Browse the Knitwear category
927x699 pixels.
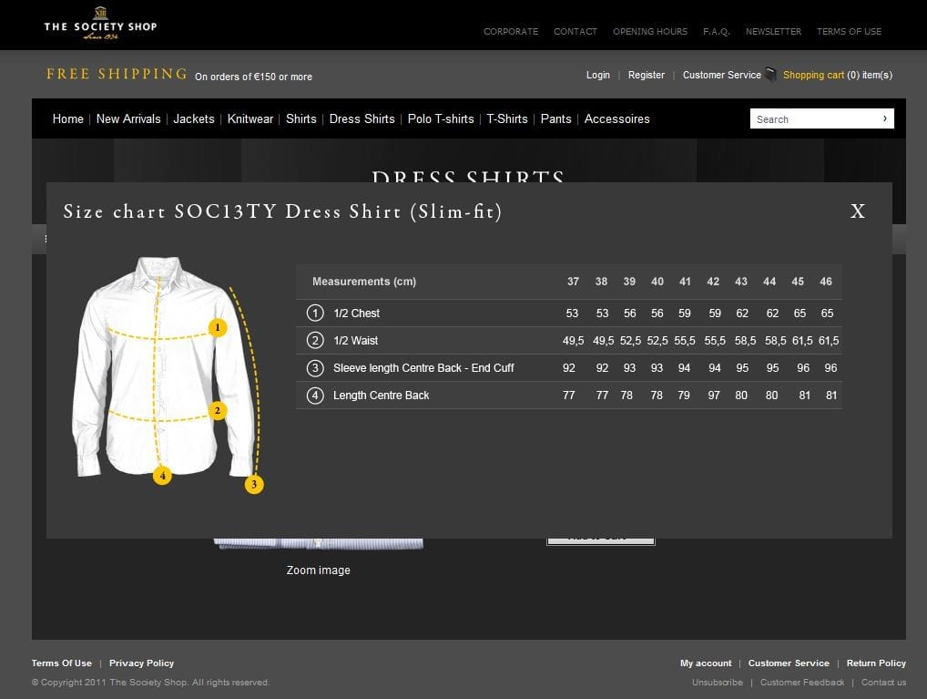pos(250,118)
